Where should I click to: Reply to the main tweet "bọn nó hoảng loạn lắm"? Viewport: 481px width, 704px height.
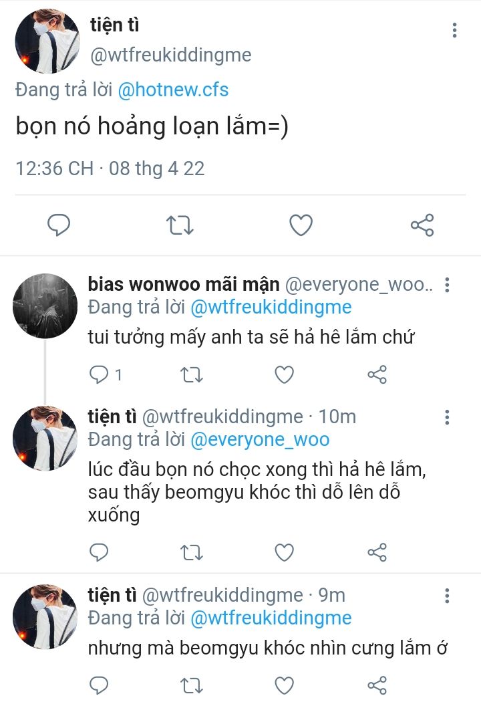pos(59,225)
